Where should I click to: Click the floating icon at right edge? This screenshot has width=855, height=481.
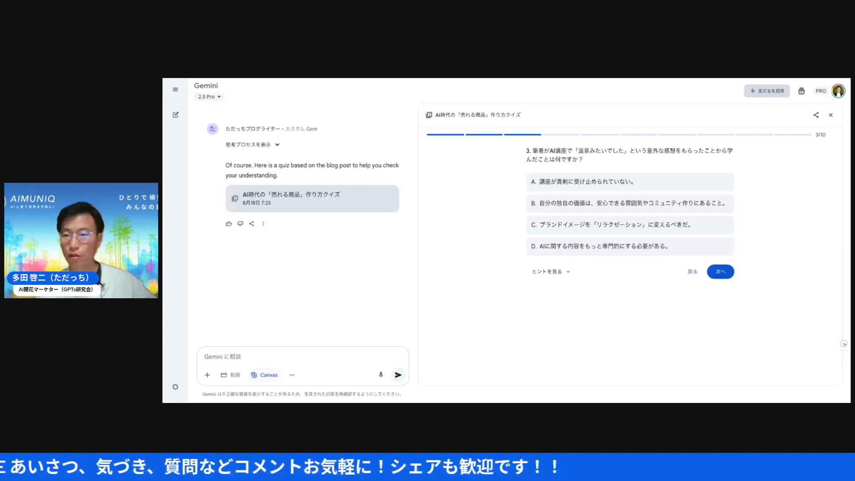click(x=844, y=344)
